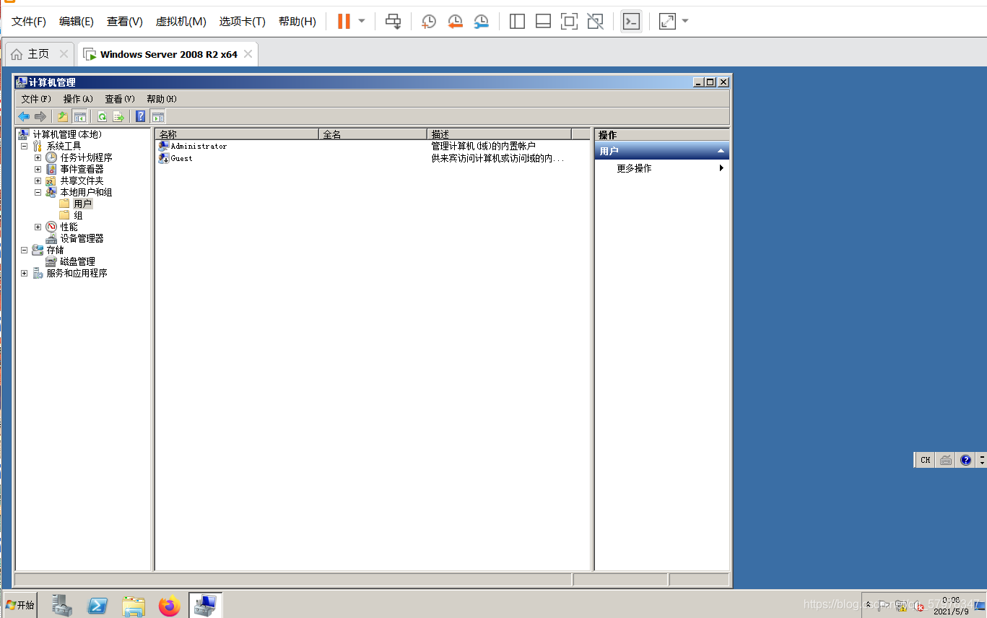This screenshot has height=618, width=987.
Task: Collapse the 本地用户和组 node
Action: (x=38, y=192)
